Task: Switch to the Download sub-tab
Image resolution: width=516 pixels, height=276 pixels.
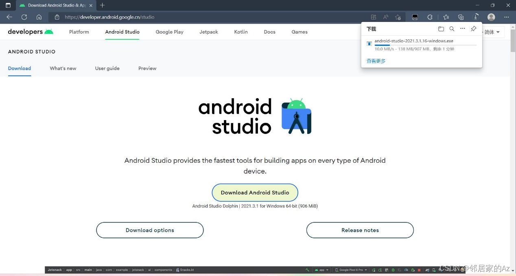Action: tap(20, 68)
